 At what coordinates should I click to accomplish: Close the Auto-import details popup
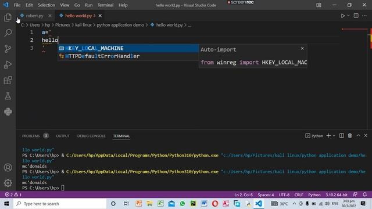click(x=302, y=48)
